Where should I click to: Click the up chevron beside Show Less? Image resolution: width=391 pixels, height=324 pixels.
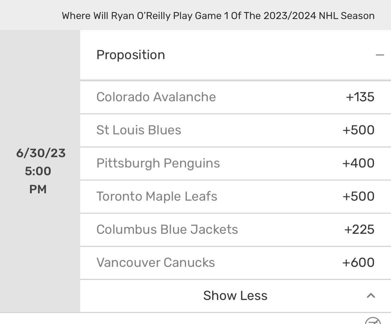coord(370,296)
